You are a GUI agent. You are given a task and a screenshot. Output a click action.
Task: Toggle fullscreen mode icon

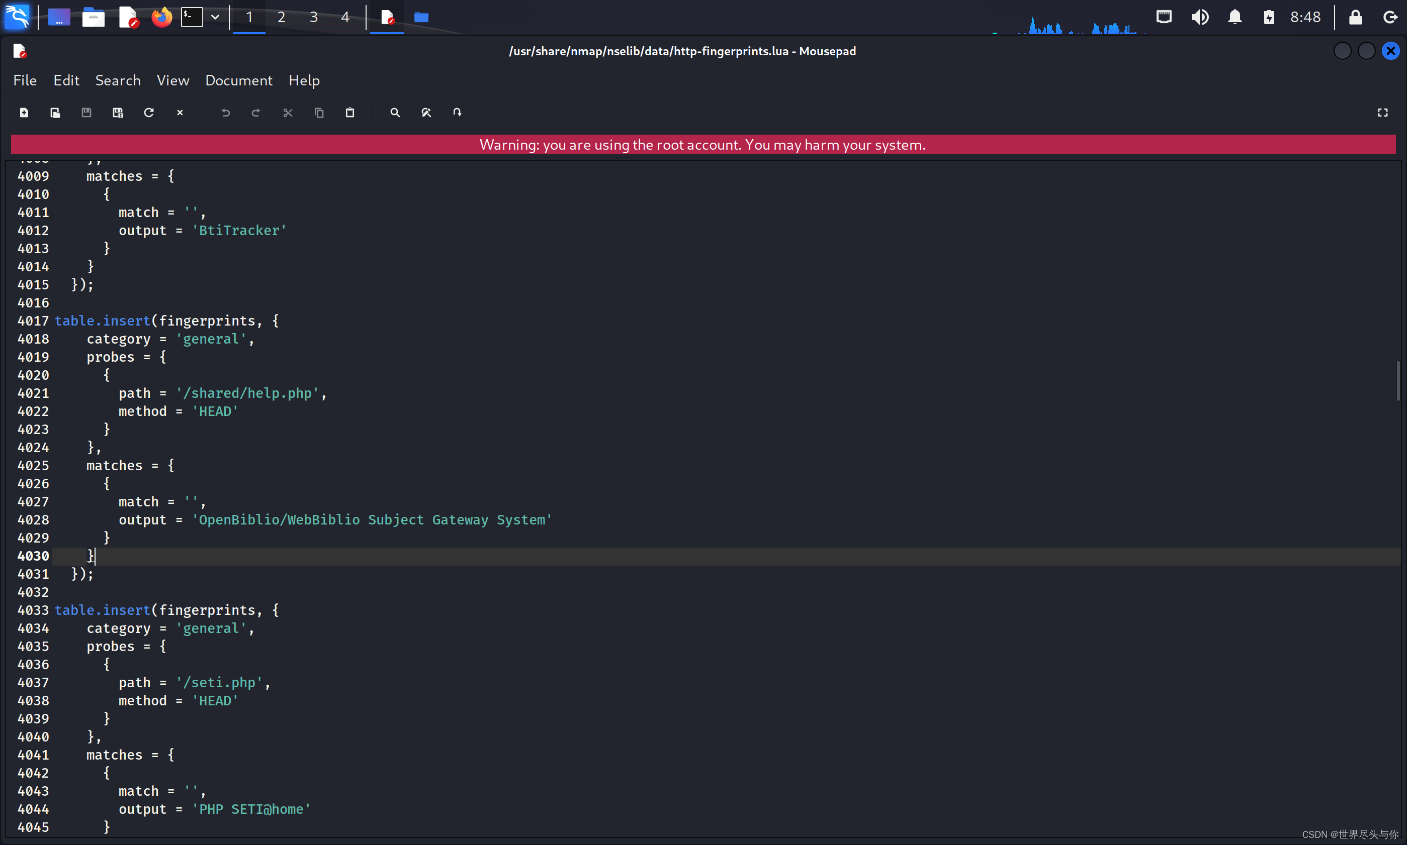click(x=1382, y=113)
